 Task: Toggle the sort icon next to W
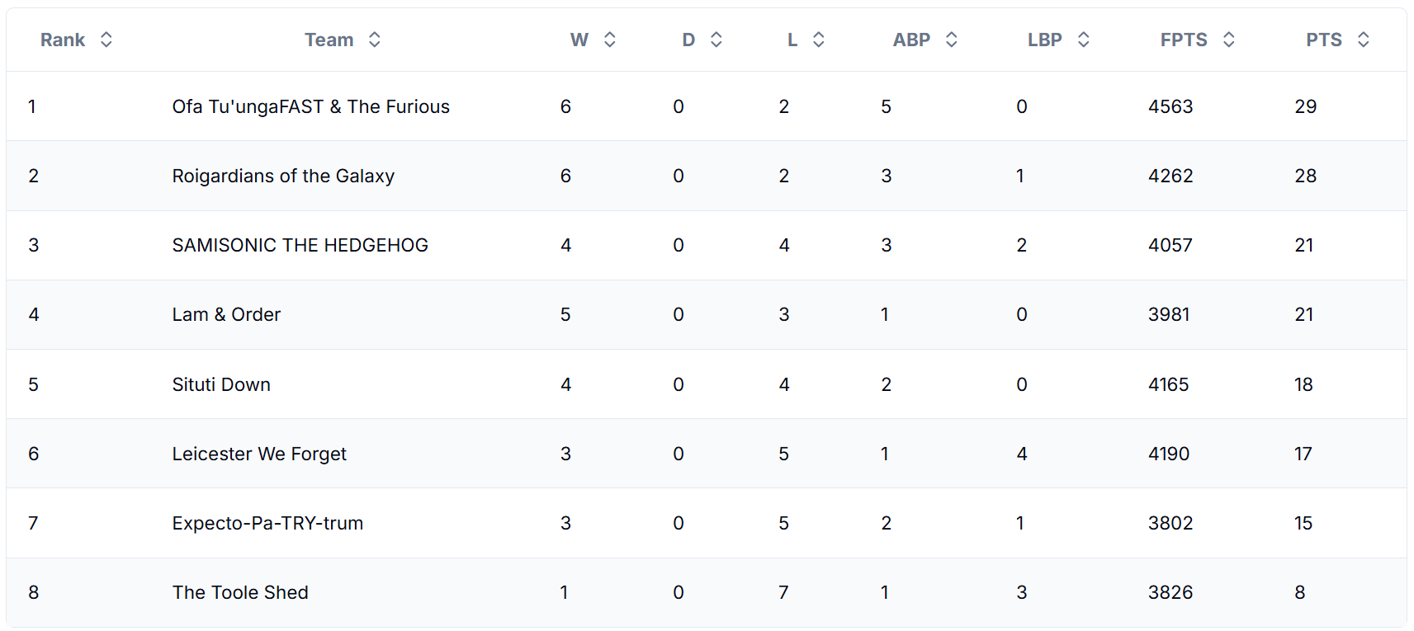click(609, 40)
